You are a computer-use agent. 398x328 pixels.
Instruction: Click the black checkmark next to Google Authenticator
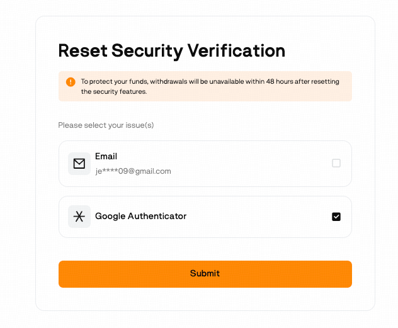[336, 217]
